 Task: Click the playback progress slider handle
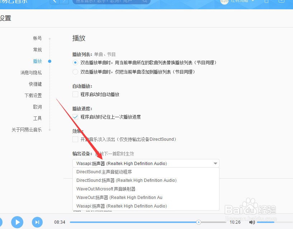198,222
